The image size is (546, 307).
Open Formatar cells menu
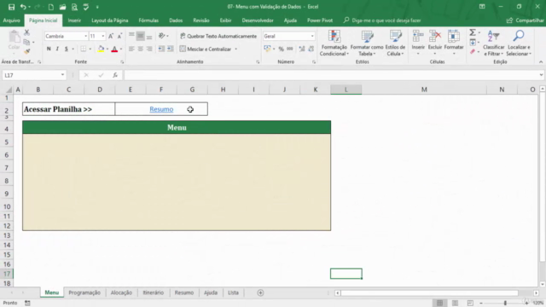click(x=454, y=43)
